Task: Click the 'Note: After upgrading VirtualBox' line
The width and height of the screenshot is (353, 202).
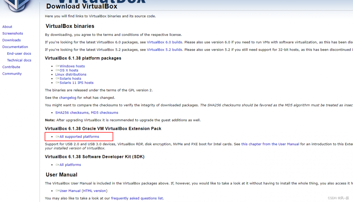Action: pyautogui.click(x=123, y=120)
